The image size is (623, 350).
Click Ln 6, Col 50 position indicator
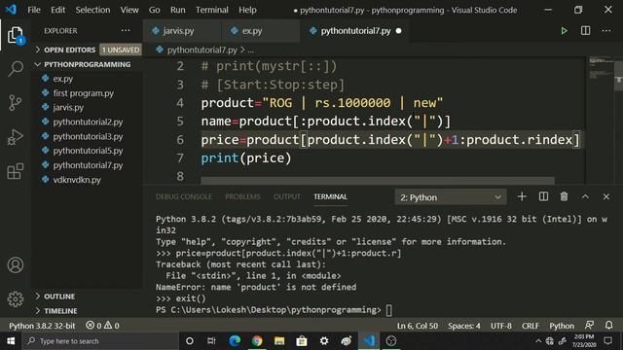pyautogui.click(x=418, y=326)
